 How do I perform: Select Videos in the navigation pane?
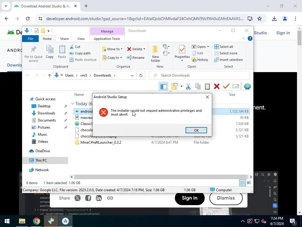[43, 142]
